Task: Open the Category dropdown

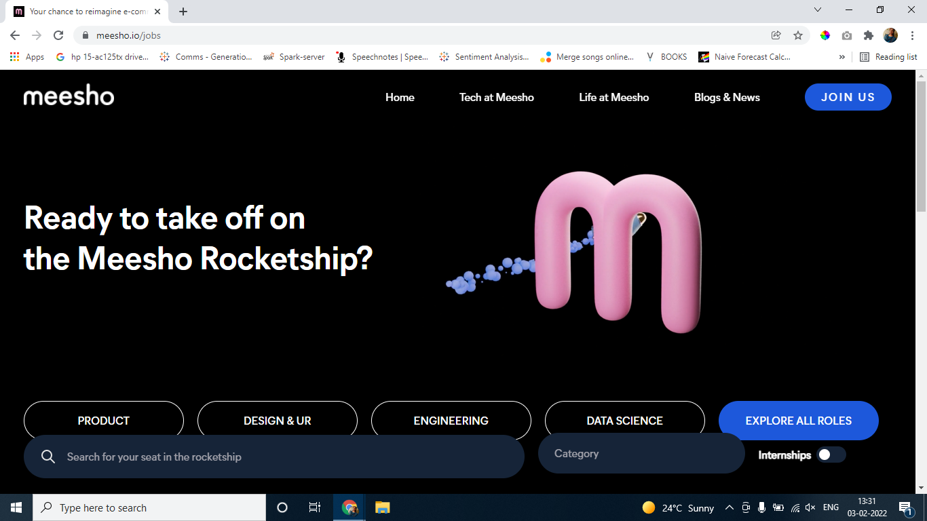Action: pos(641,453)
